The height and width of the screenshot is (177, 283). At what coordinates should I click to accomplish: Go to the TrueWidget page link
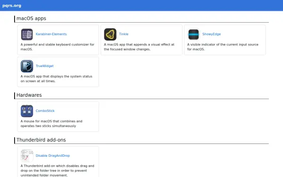(45, 66)
